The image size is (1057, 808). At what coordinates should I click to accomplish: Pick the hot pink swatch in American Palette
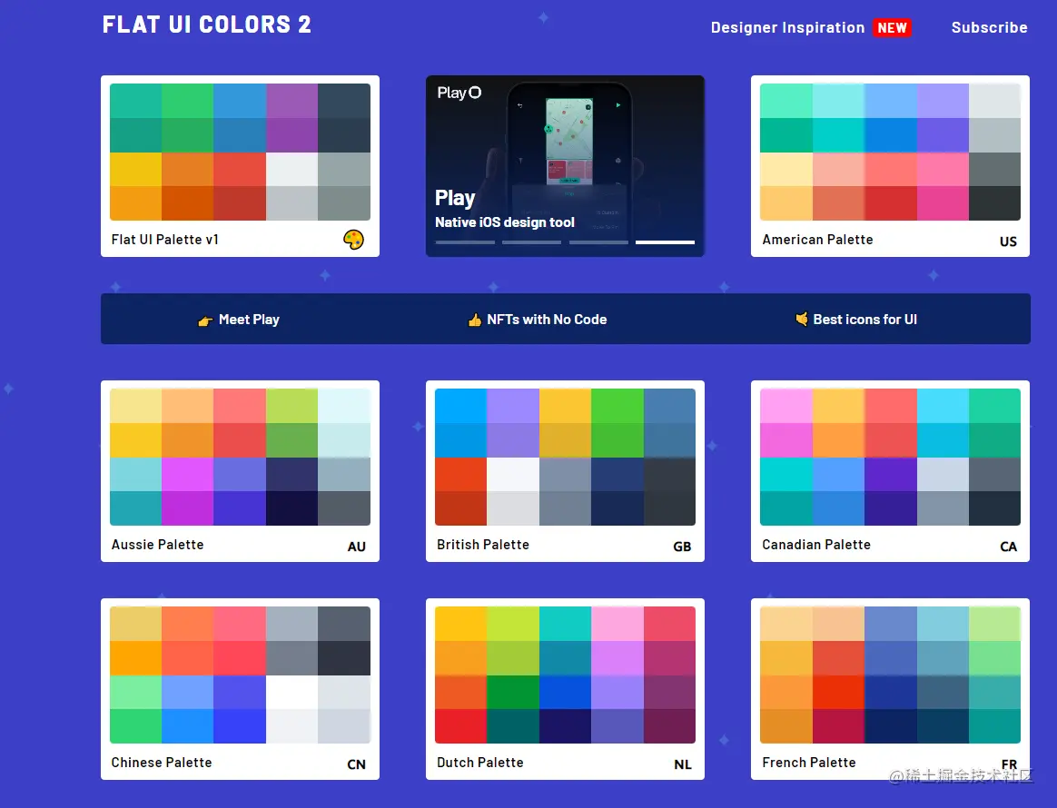tap(943, 203)
